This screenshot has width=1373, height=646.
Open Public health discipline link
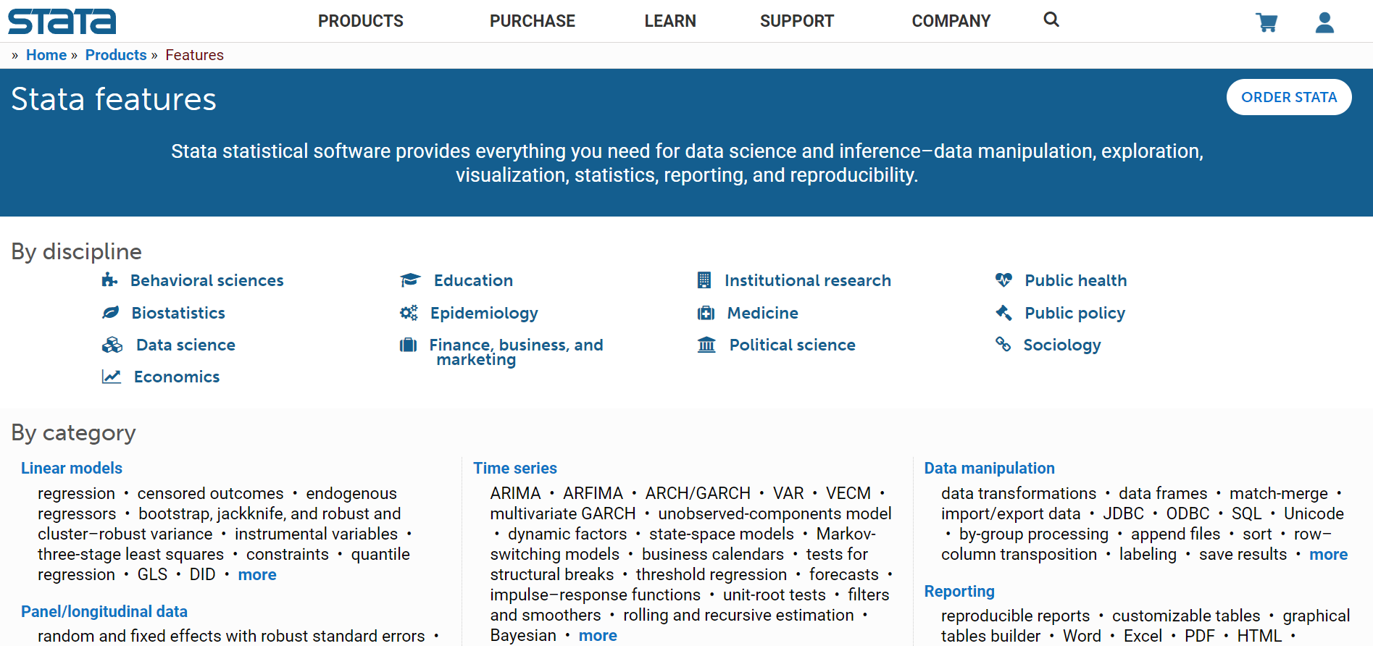click(1076, 280)
